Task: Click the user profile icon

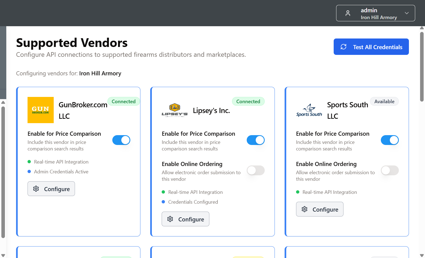Action: point(348,13)
